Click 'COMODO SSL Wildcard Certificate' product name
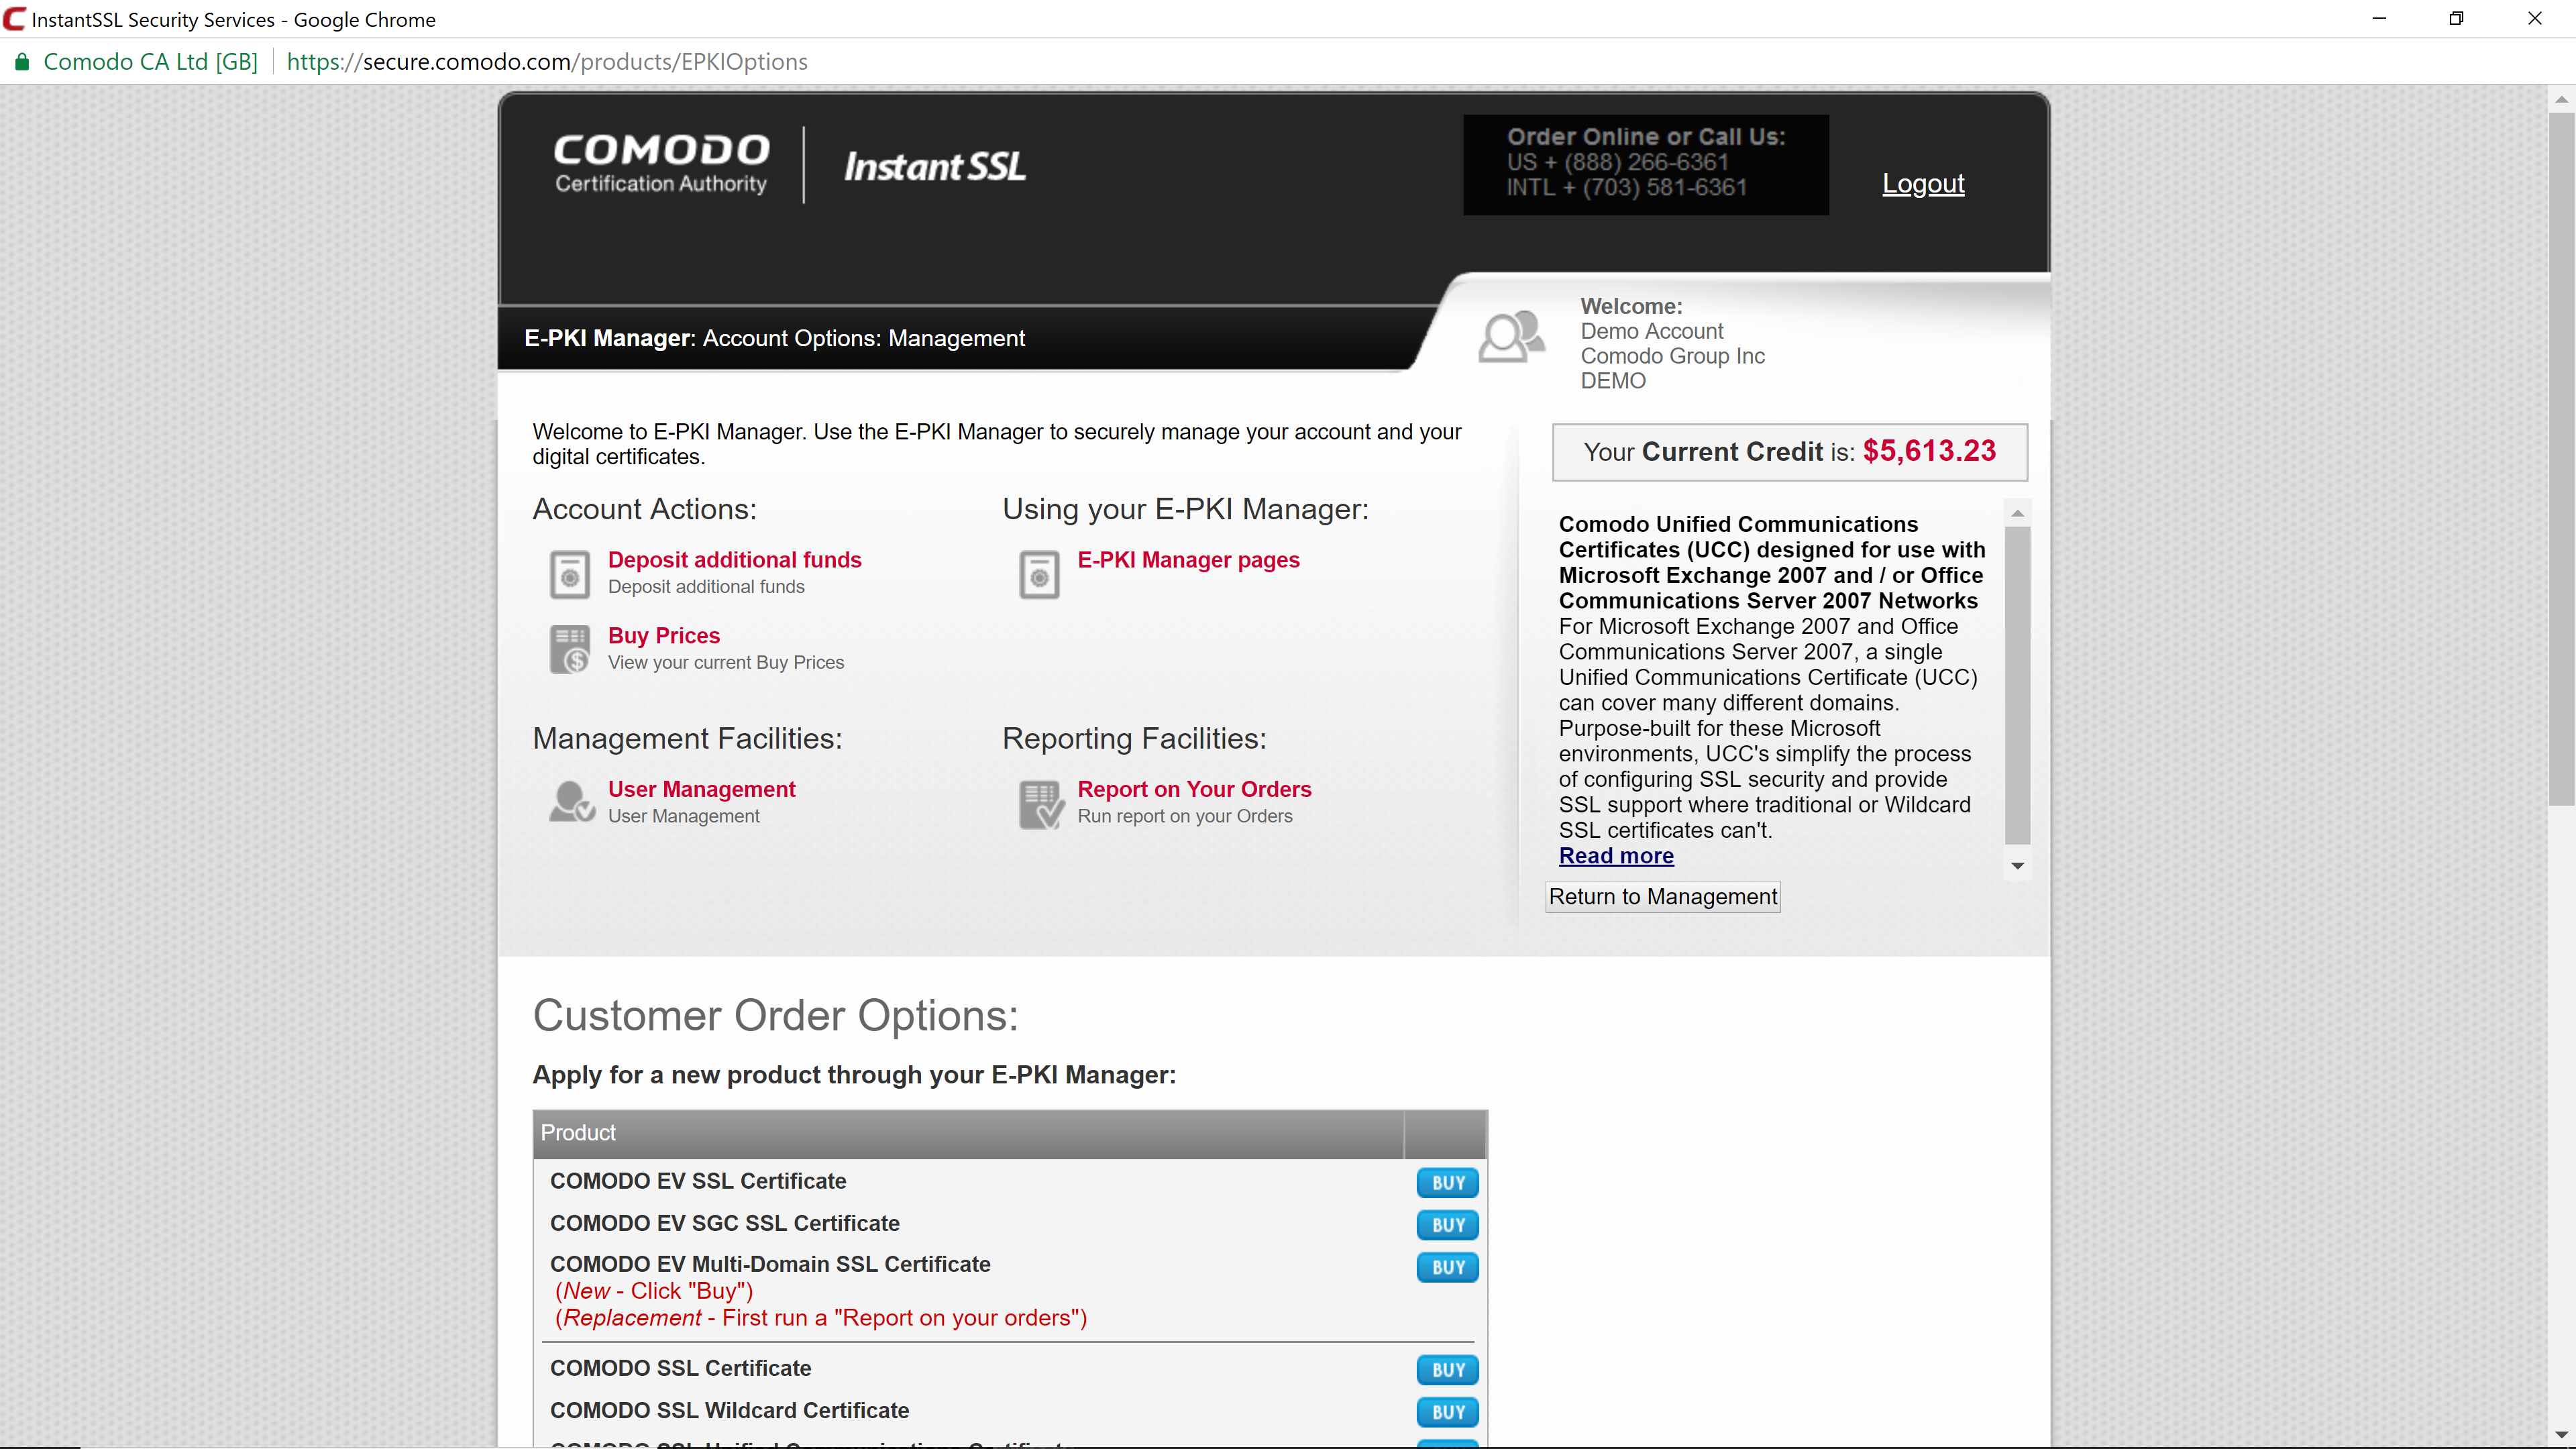Image resolution: width=2576 pixels, height=1449 pixels. pos(729,1410)
